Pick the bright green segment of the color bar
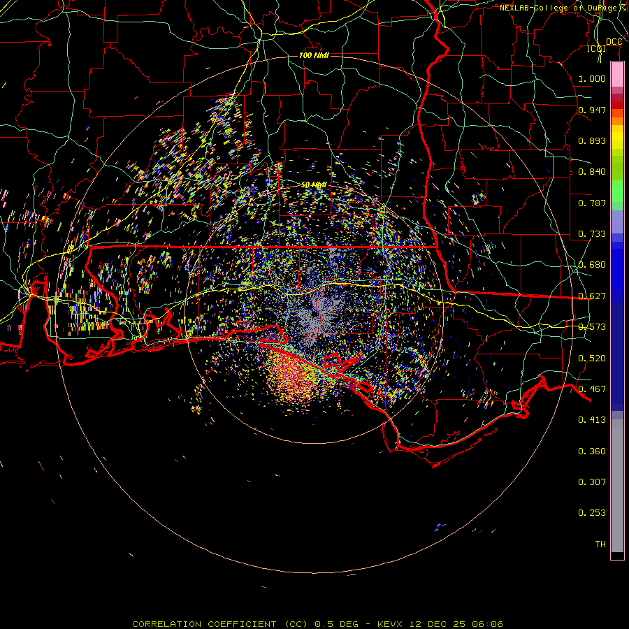629x629 pixels. click(617, 191)
